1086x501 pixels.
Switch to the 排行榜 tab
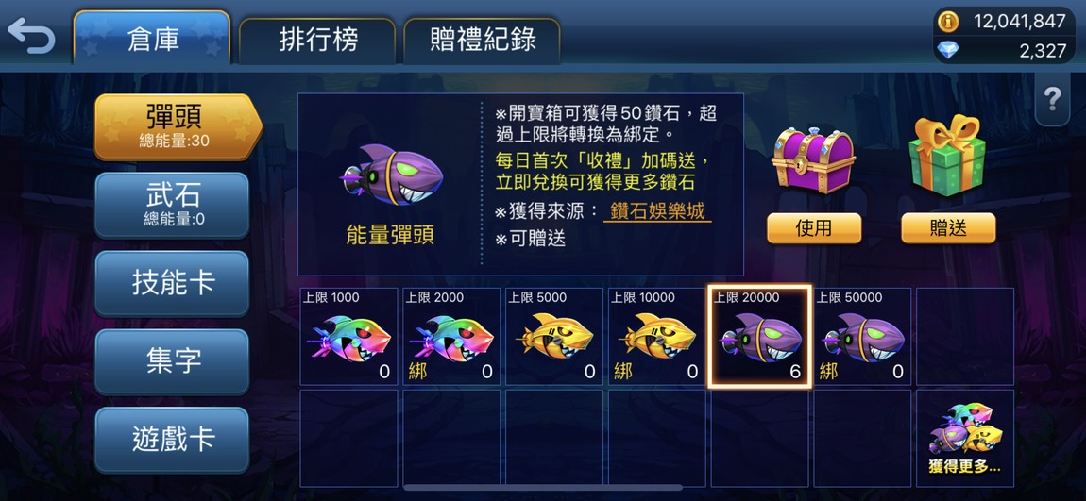tap(318, 41)
